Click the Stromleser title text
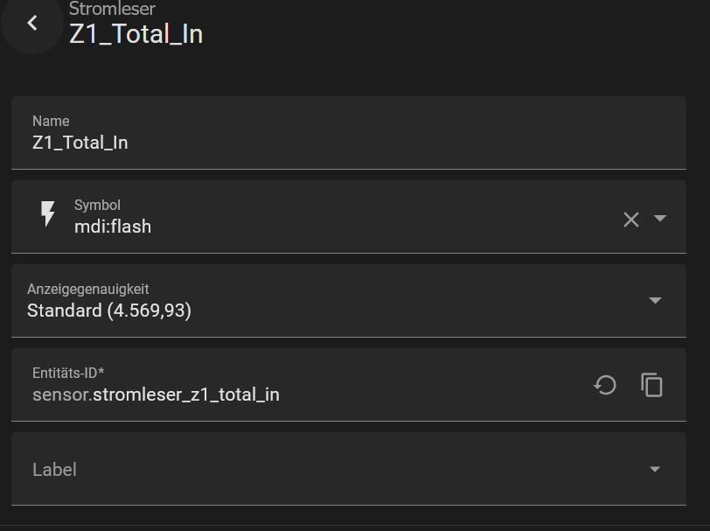Image resolution: width=710 pixels, height=531 pixels. coord(112,9)
